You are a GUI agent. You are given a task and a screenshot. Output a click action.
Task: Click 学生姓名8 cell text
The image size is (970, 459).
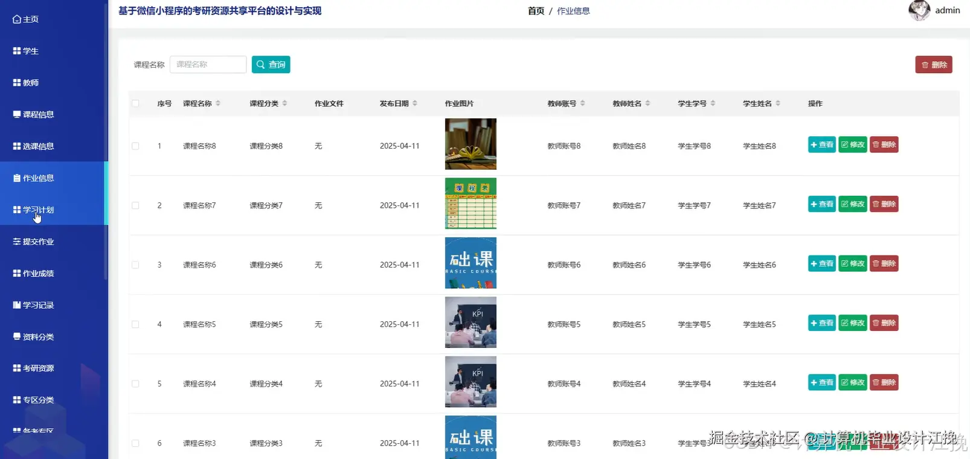759,146
